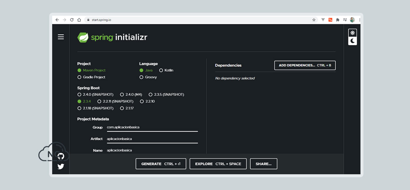Open the GitHub link in the sidebar
The width and height of the screenshot is (410, 190).
pyautogui.click(x=61, y=156)
